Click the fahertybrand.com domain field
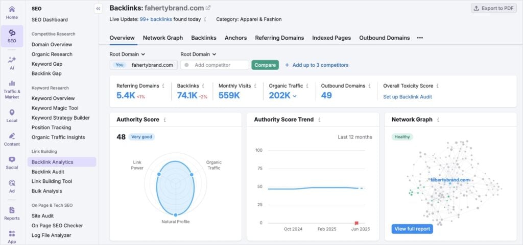Viewport: 523px width, 245px height. (144, 65)
